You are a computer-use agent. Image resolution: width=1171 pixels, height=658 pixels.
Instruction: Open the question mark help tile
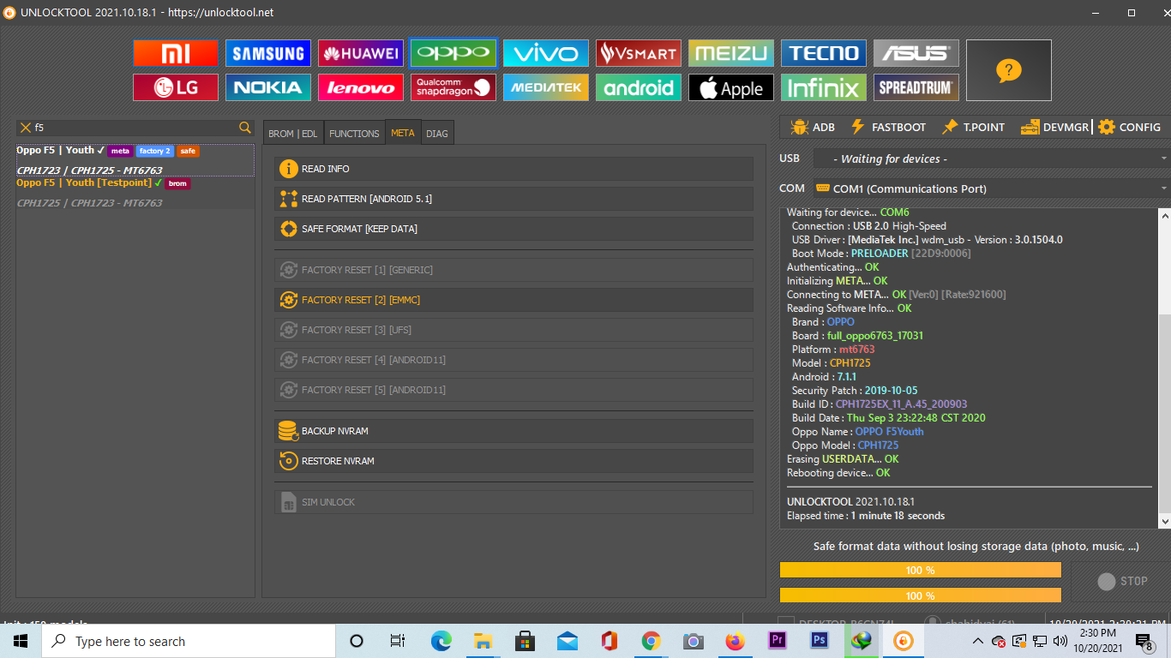(1009, 70)
